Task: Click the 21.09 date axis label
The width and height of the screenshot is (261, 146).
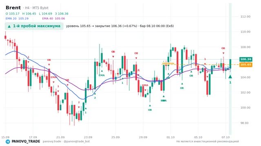Action: coord(60,137)
